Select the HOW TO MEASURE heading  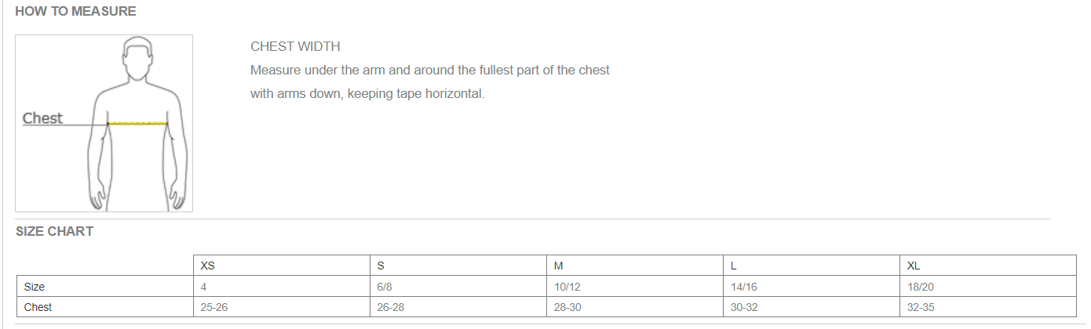(75, 11)
